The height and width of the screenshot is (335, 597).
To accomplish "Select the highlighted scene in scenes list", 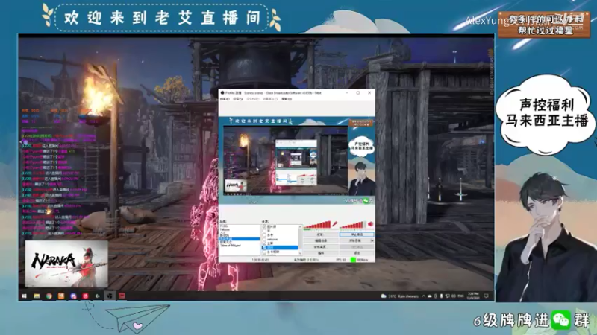I will pos(240,239).
